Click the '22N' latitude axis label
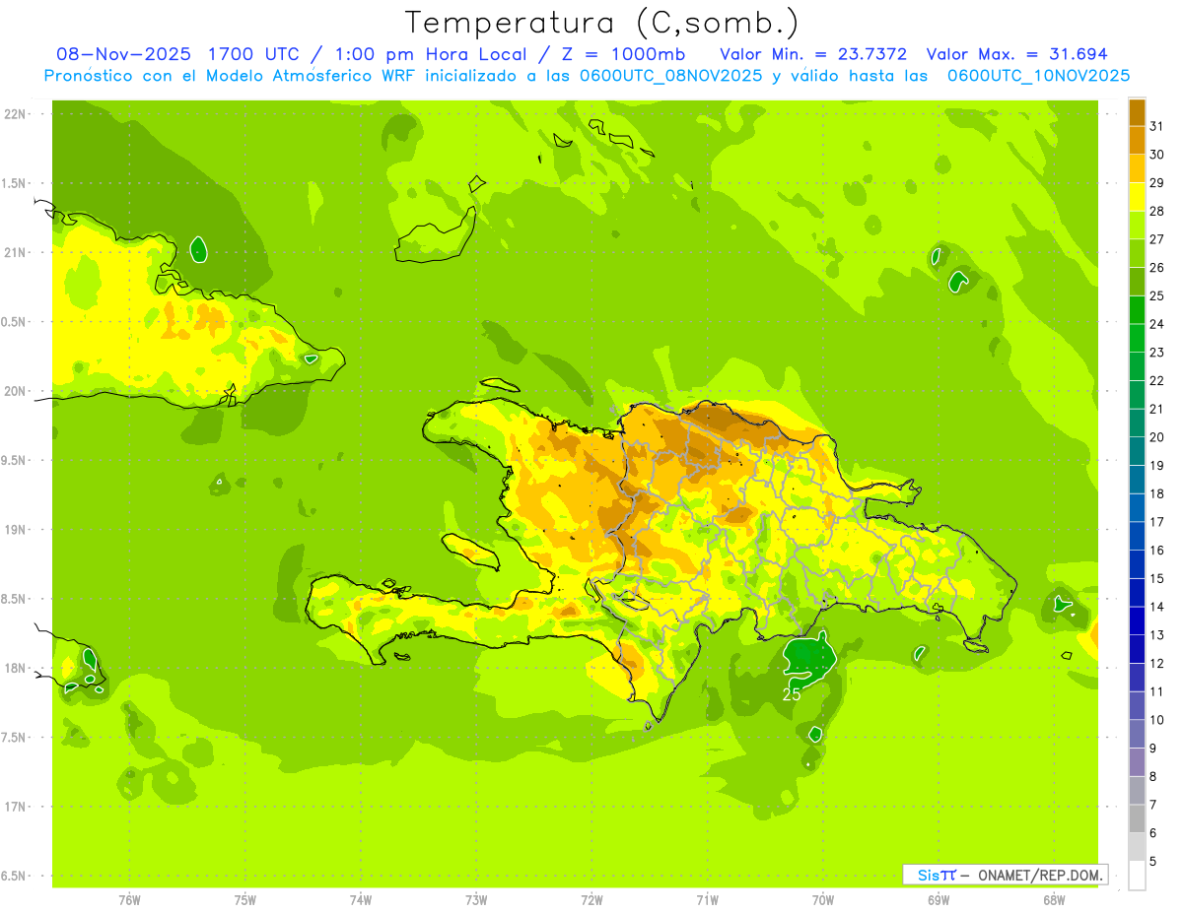 15,114
